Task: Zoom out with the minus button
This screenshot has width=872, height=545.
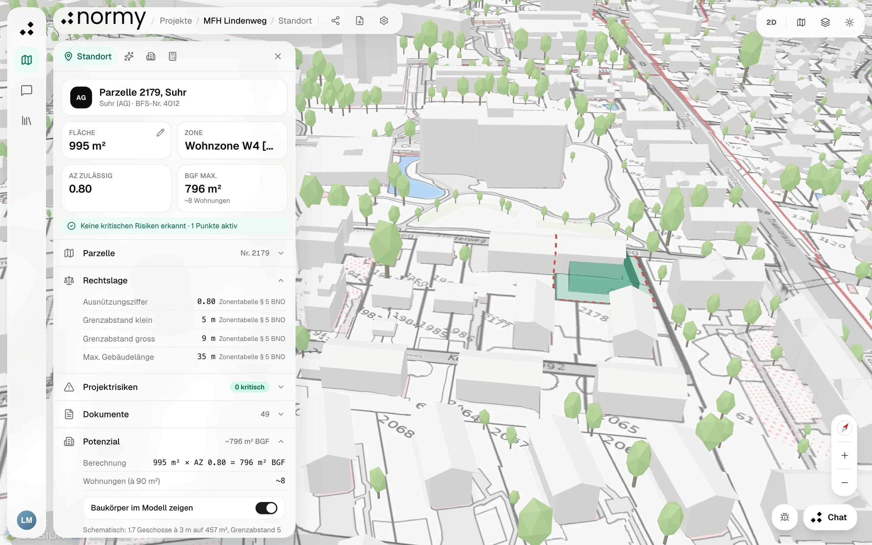Action: coord(845,482)
